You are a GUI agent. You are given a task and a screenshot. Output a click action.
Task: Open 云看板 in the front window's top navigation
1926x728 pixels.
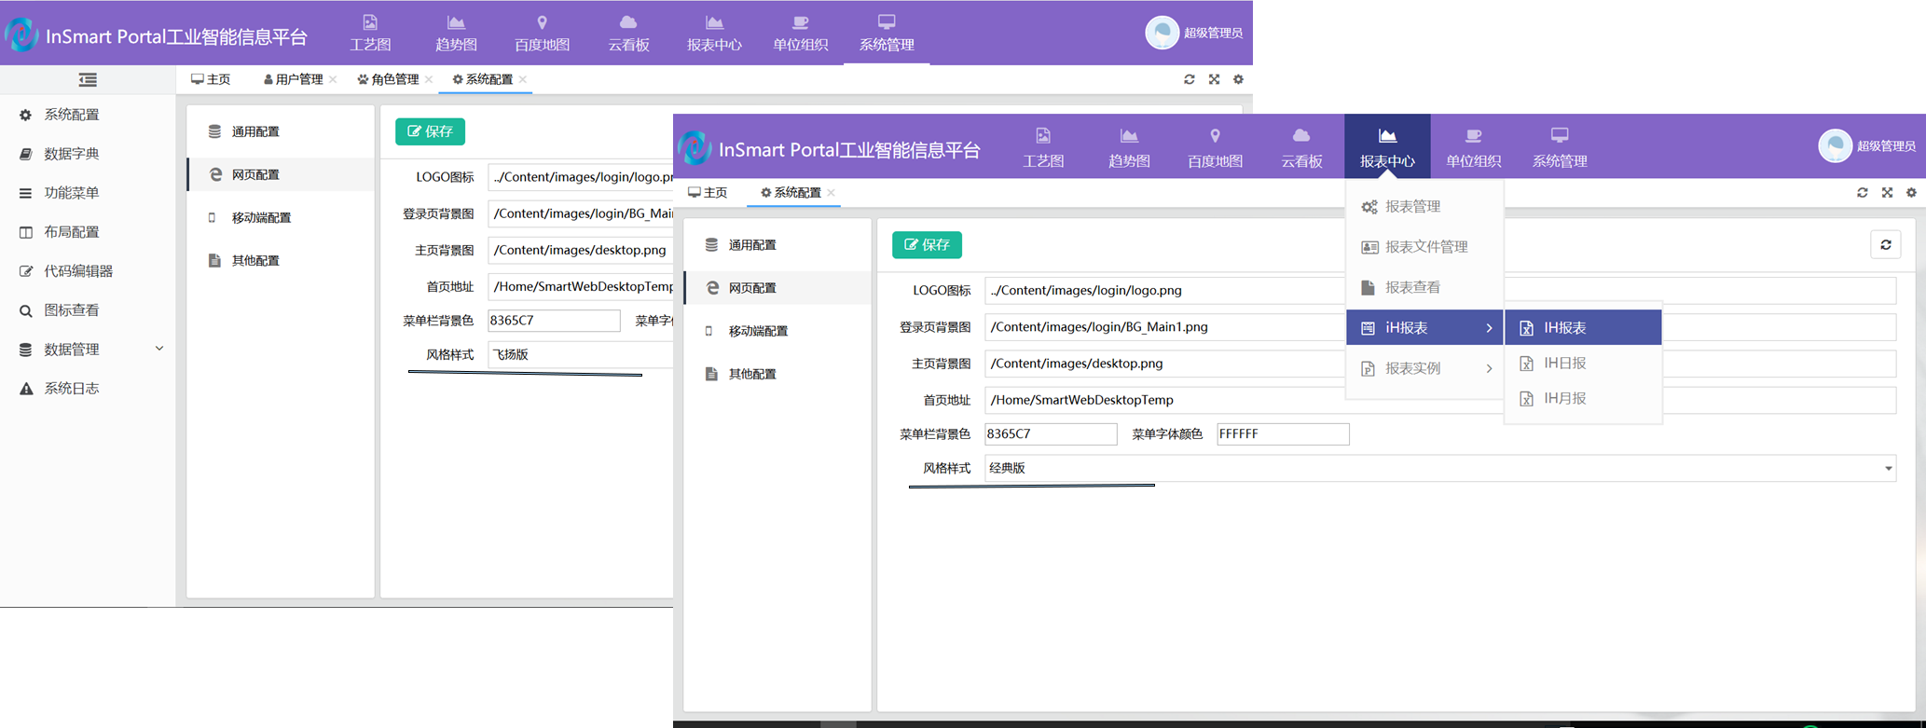coord(1301,148)
